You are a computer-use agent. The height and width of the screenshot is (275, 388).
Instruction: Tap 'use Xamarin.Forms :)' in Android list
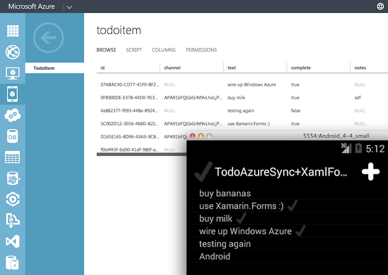[242, 206]
